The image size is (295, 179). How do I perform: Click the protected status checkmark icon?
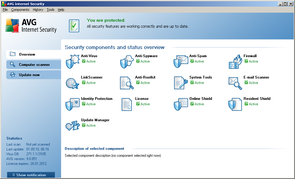pos(74,26)
